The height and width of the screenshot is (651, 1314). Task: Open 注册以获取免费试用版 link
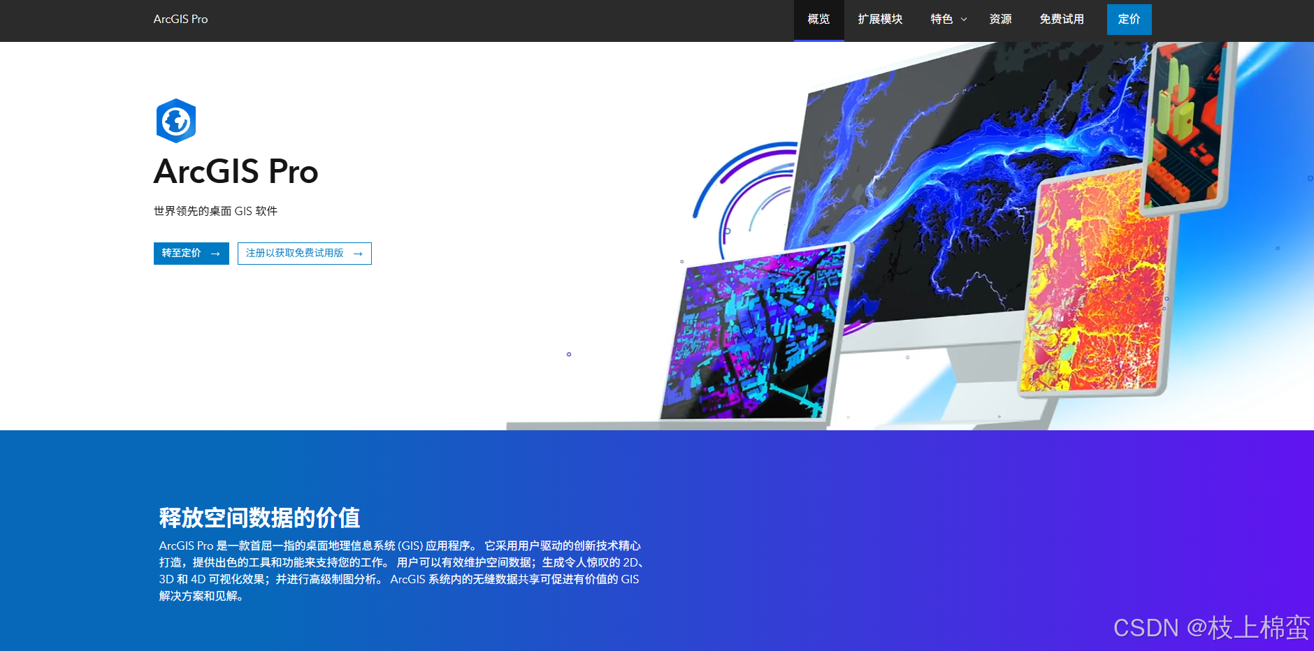[294, 254]
